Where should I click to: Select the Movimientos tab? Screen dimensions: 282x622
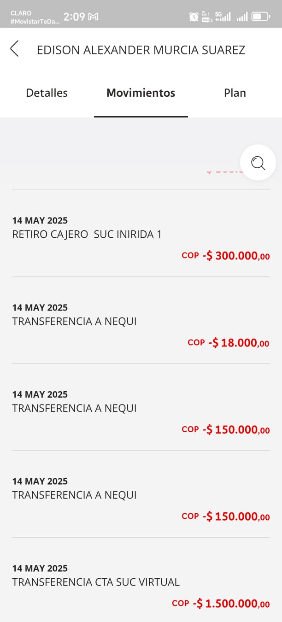click(141, 93)
